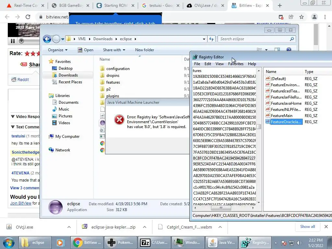The height and width of the screenshot is (249, 332).
Task: Click the Windows Start orb
Action: (8, 243)
